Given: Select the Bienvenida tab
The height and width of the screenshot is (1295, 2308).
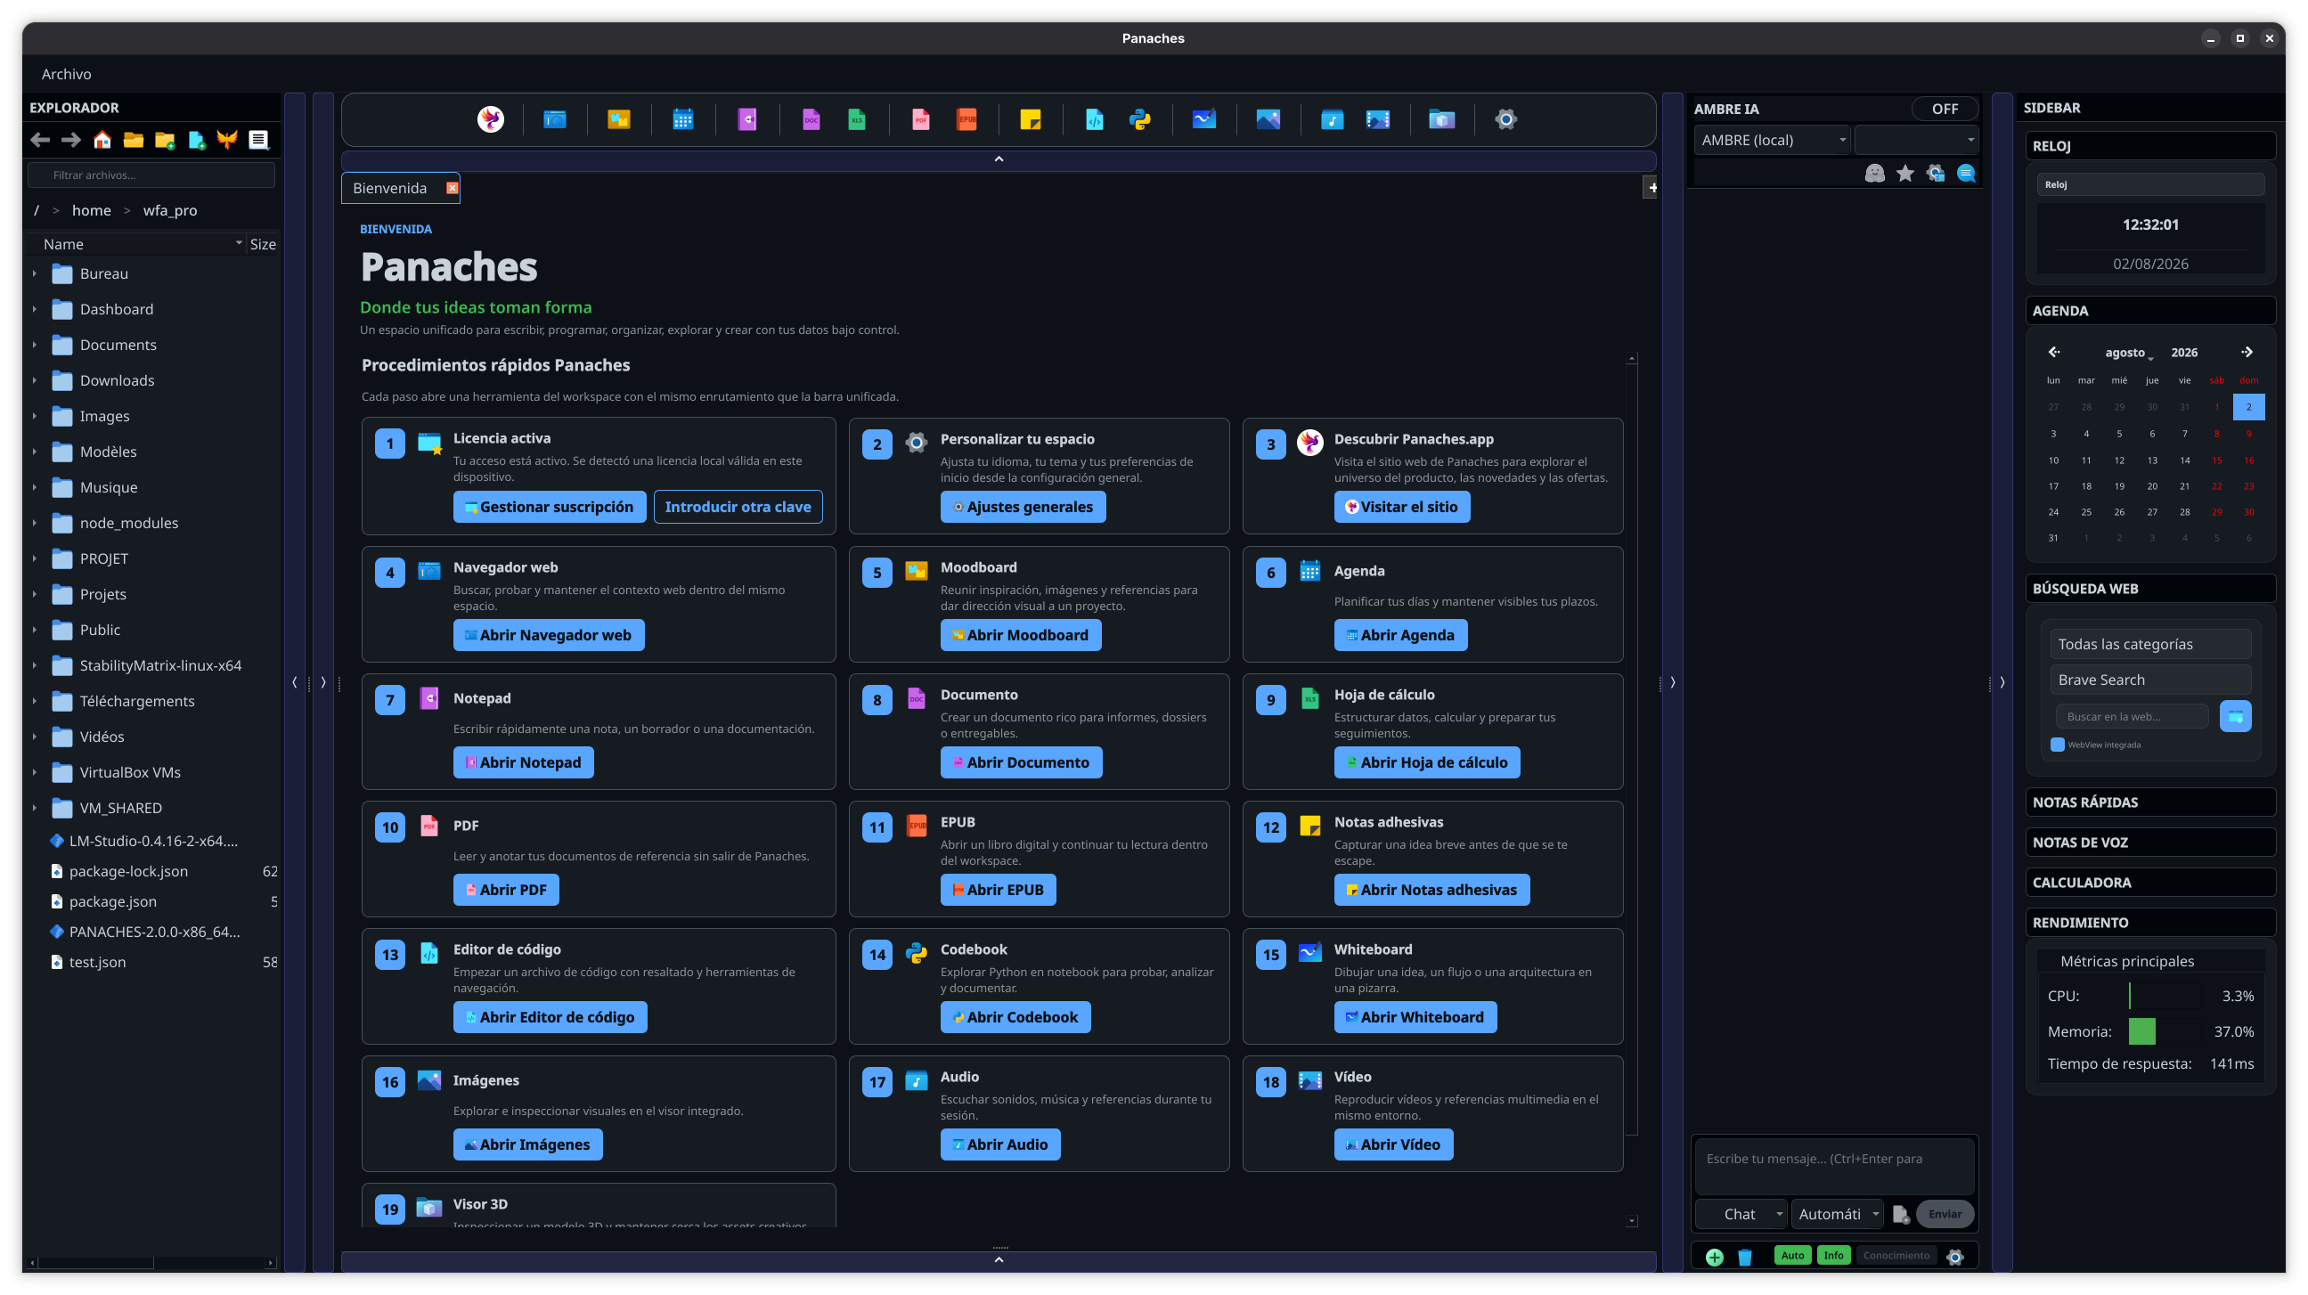Looking at the screenshot, I should point(391,188).
